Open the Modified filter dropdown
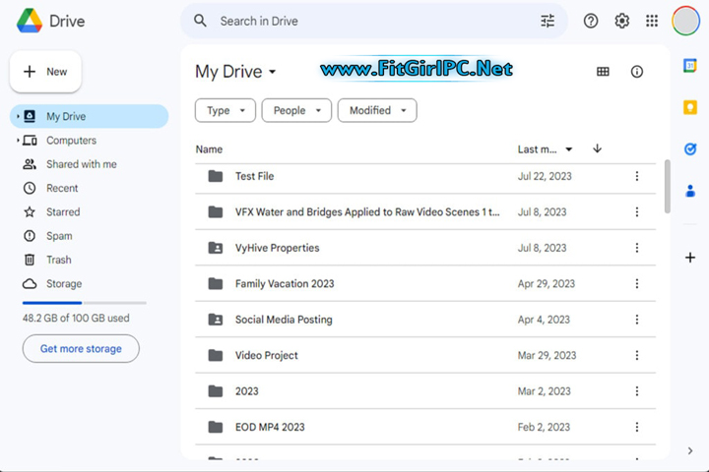The image size is (709, 472). (376, 111)
